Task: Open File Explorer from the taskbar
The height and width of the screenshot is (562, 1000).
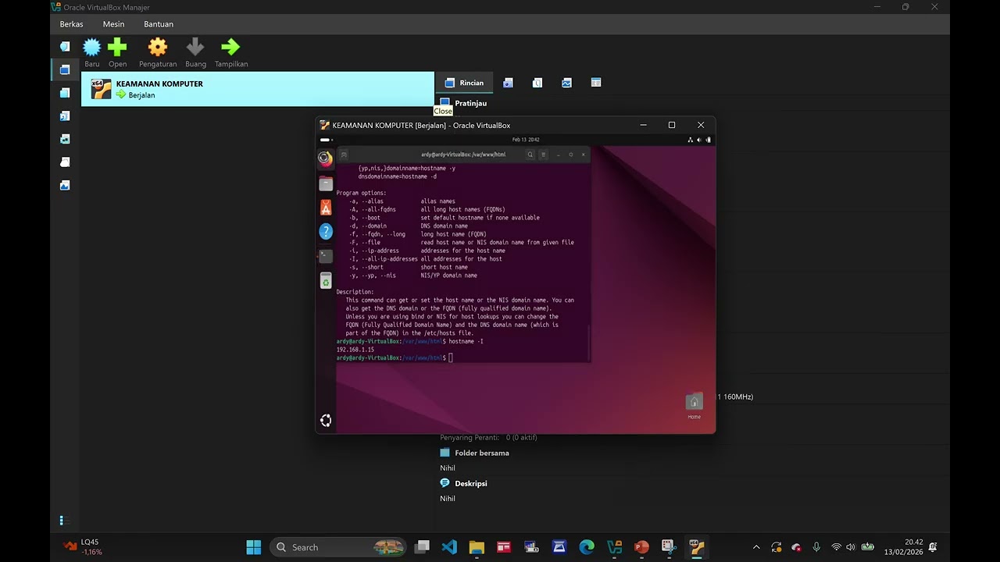Action: point(477,547)
